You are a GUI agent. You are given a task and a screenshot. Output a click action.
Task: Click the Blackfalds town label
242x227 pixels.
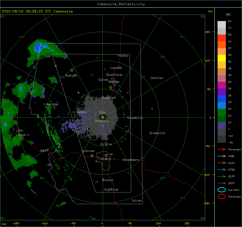pyautogui.click(x=114, y=75)
